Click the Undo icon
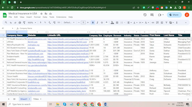 coord(11,23)
